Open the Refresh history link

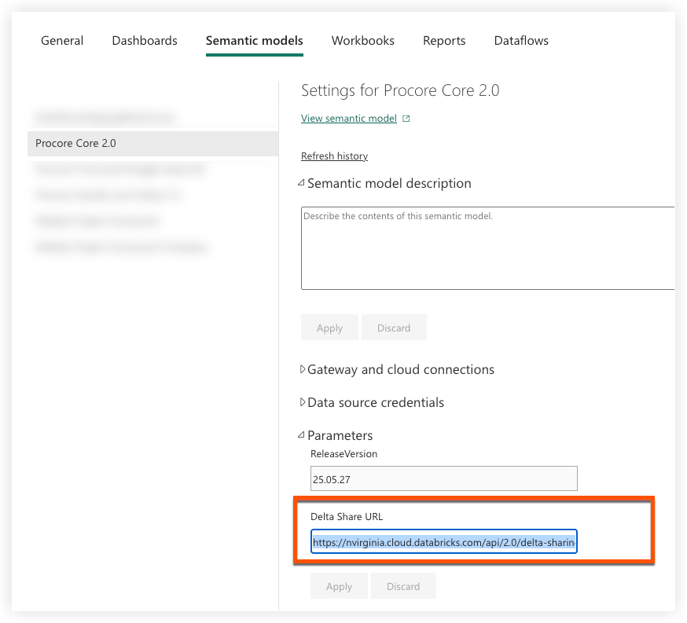[x=334, y=156]
